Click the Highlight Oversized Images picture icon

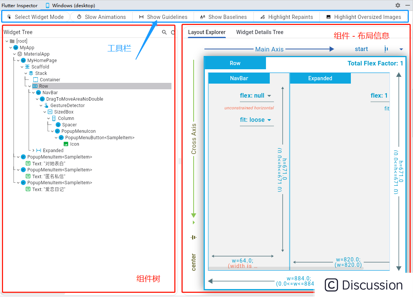(x=329, y=17)
